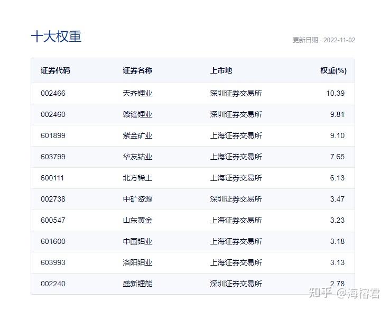Click on 中国铝业 stock name

tap(137, 241)
